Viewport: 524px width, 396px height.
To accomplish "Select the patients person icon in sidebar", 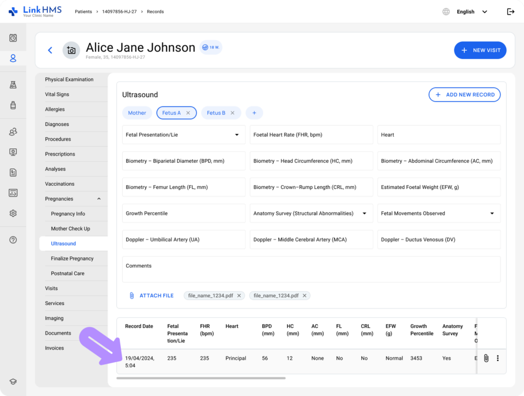I will 13,58.
